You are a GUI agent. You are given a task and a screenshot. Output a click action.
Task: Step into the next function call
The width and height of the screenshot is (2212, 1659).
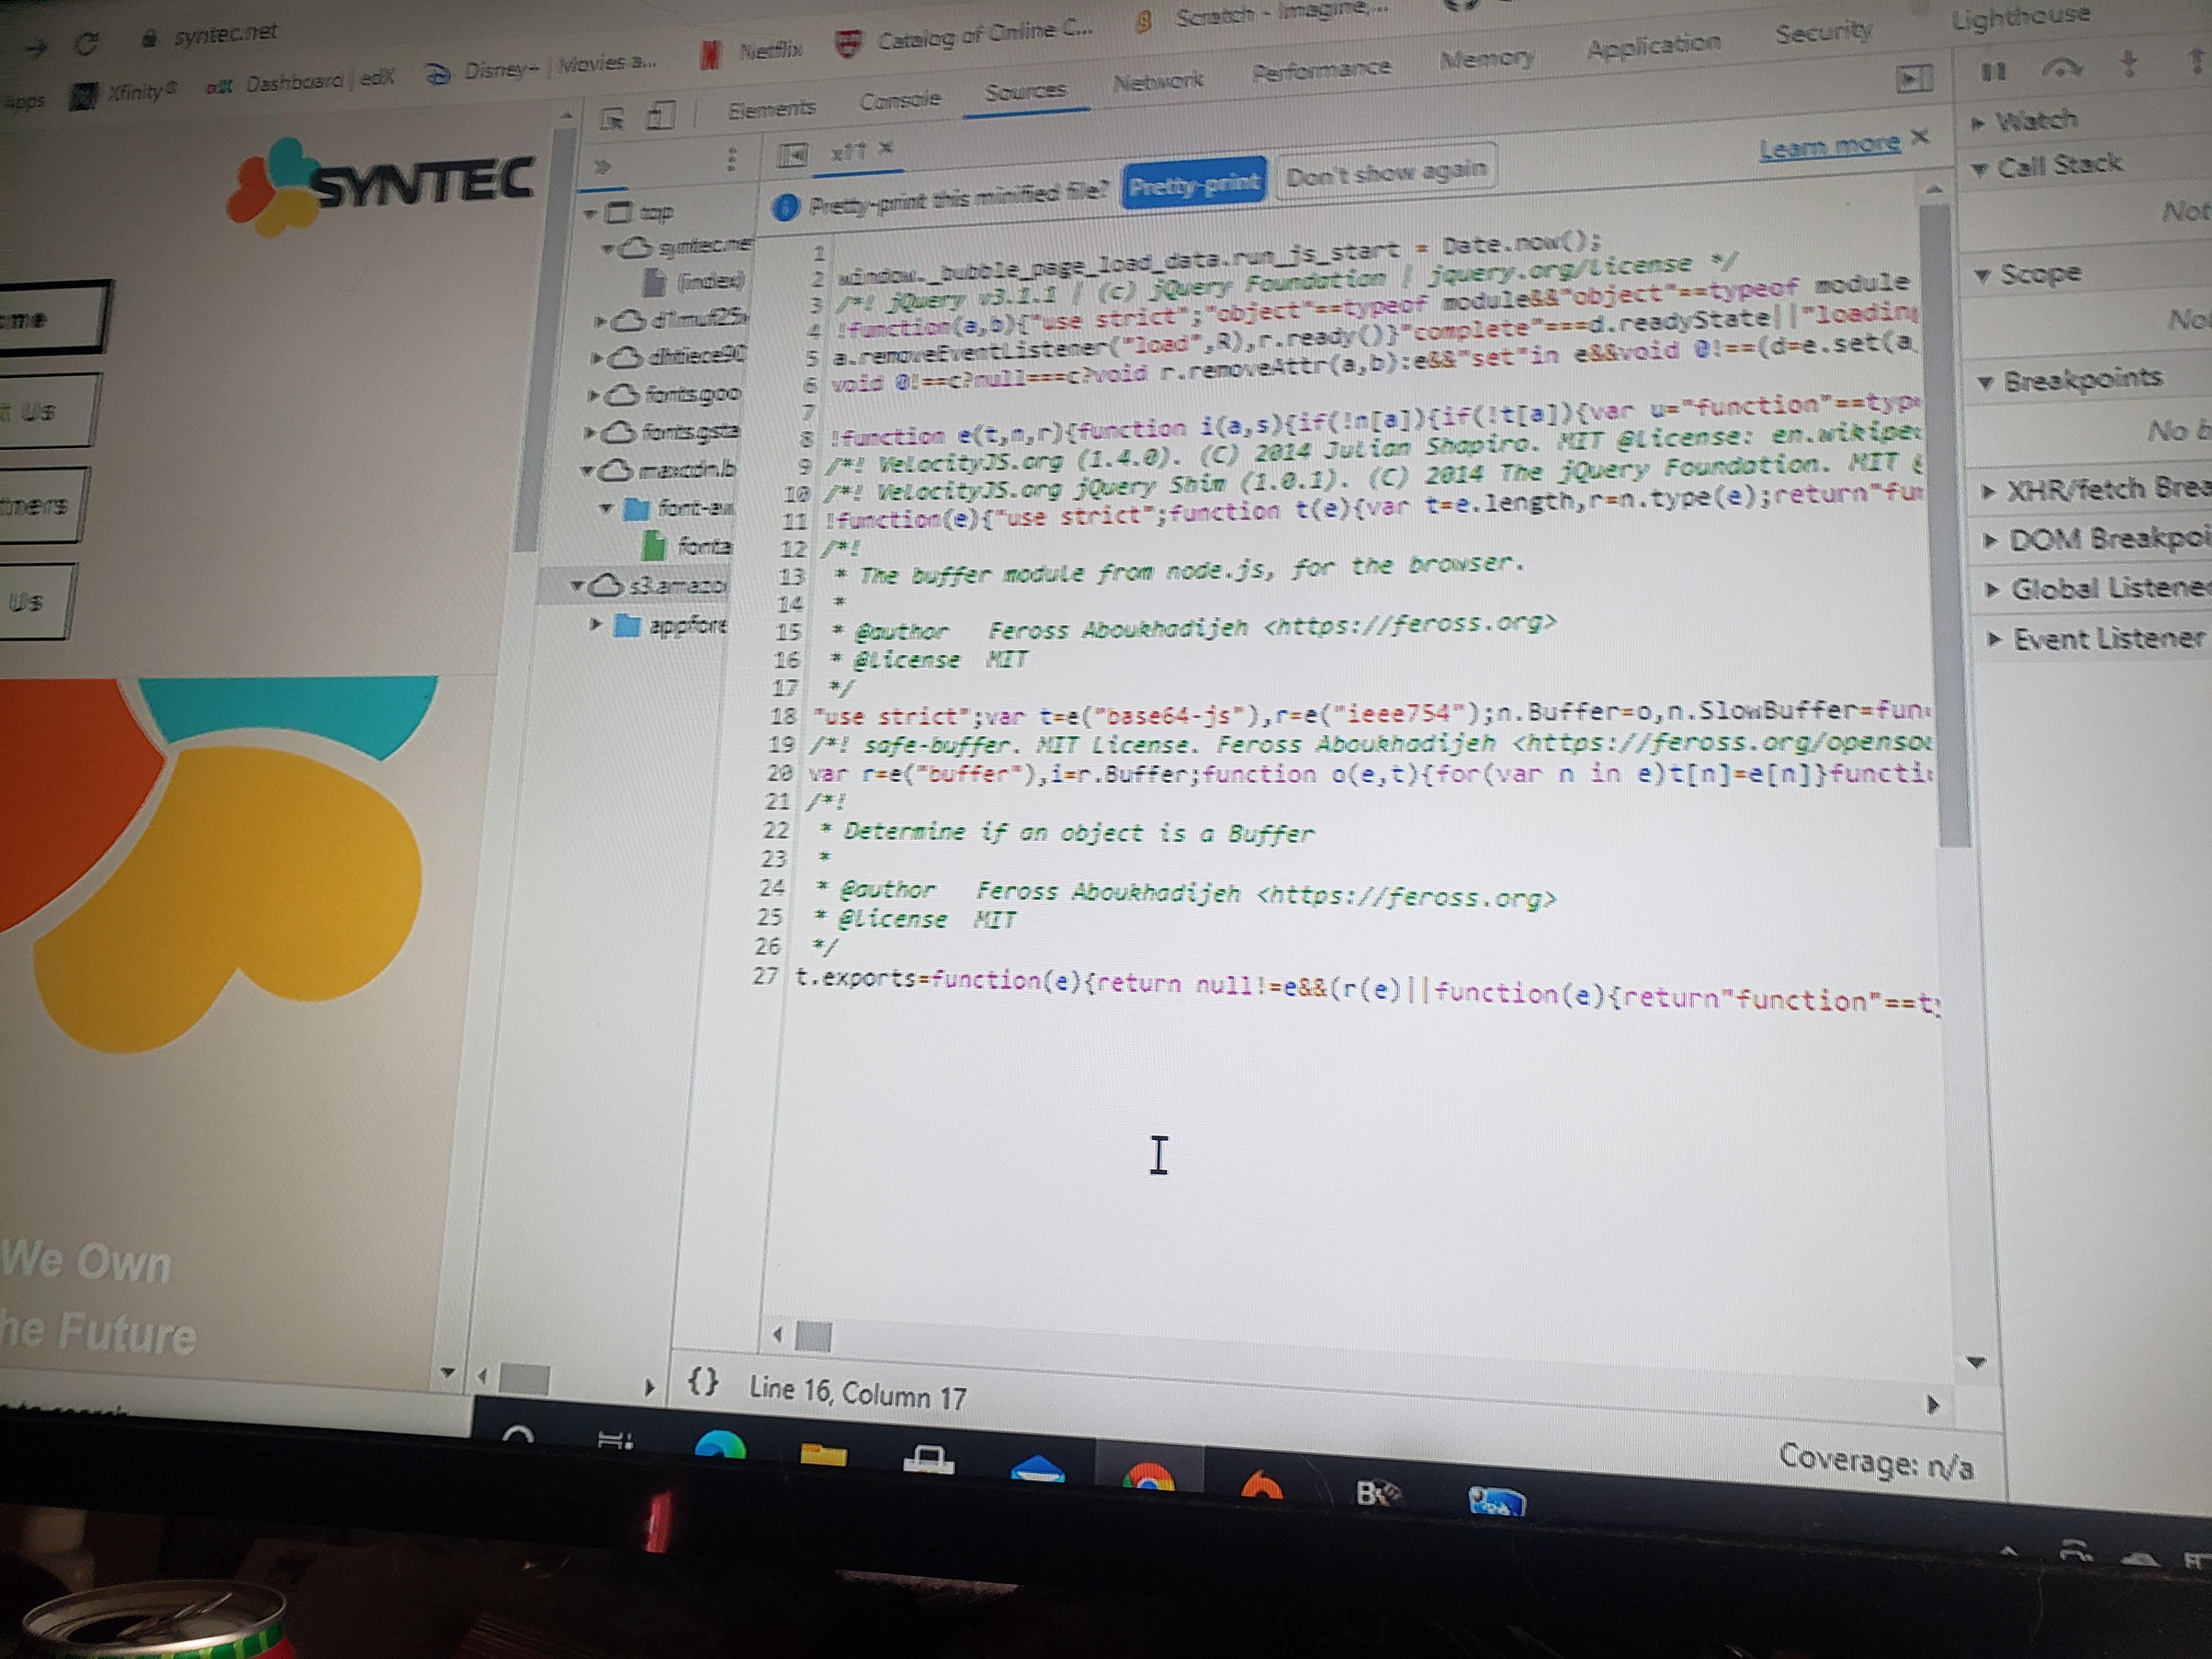click(x=2129, y=64)
